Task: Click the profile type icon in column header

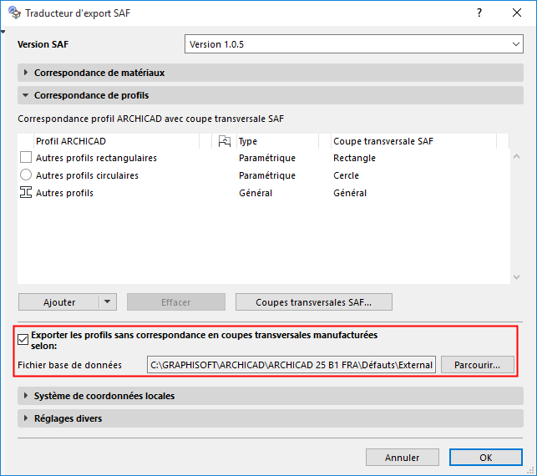Action: [224, 141]
